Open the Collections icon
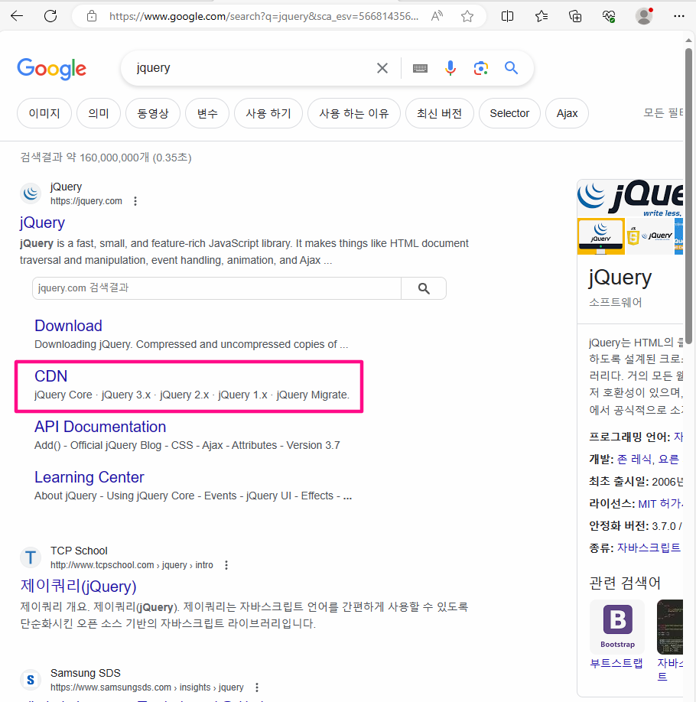696x702 pixels. coord(575,17)
